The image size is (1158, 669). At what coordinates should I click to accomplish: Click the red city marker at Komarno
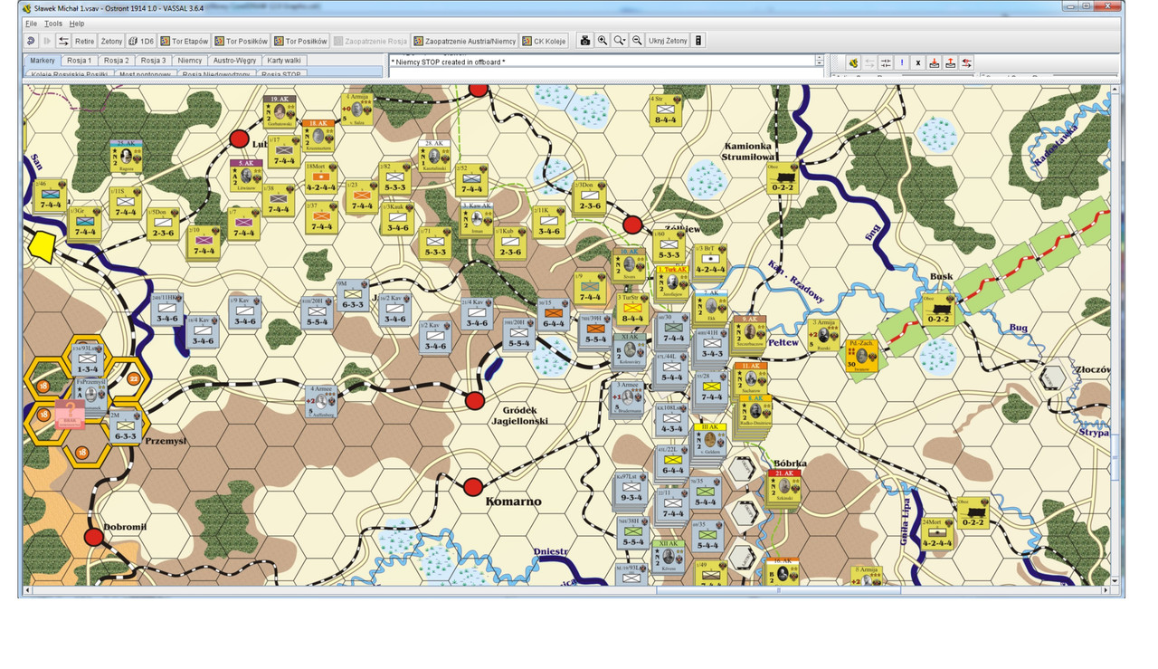tap(472, 488)
